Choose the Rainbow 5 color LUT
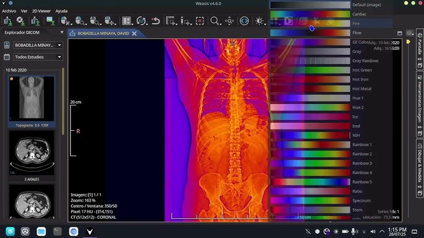 pos(331,182)
